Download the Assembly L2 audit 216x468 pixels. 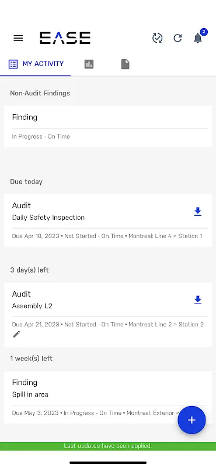(198, 300)
